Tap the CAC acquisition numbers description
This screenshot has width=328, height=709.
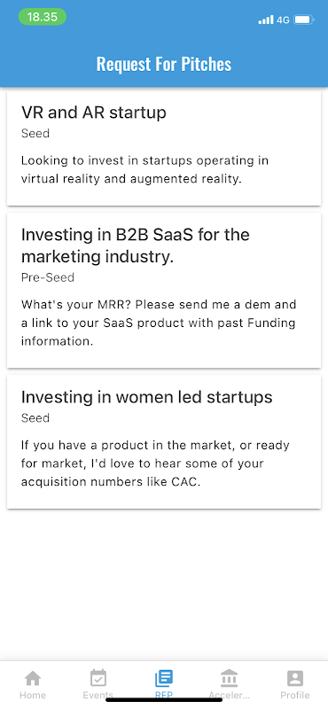click(x=155, y=464)
